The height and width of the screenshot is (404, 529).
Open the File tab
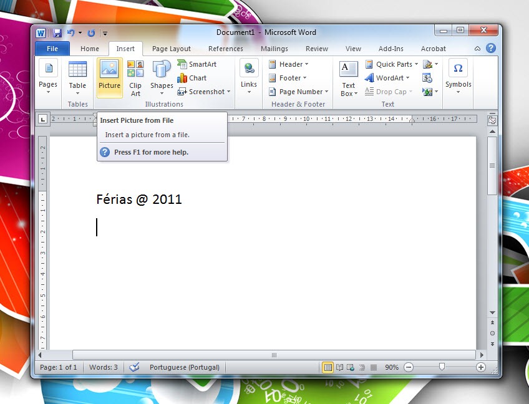(x=52, y=49)
